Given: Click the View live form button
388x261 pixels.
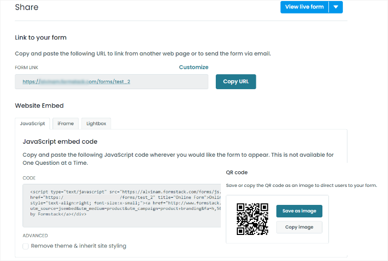Looking at the screenshot, I should 304,7.
